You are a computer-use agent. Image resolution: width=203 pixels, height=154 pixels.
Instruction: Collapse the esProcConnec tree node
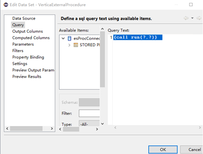(x=63, y=38)
